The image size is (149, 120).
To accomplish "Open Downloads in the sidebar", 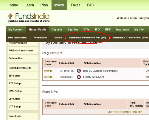I will 23,116.
